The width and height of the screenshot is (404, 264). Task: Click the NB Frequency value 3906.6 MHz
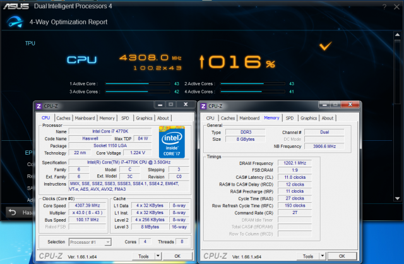324,146
